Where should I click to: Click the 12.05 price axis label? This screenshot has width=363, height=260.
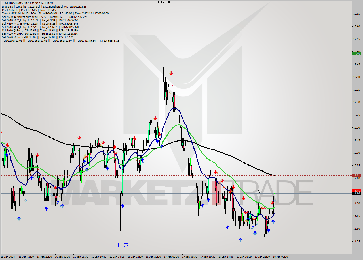(x=356, y=165)
